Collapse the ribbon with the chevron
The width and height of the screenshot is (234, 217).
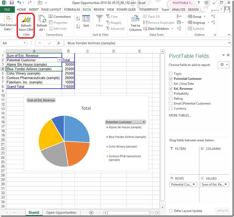pos(229,35)
